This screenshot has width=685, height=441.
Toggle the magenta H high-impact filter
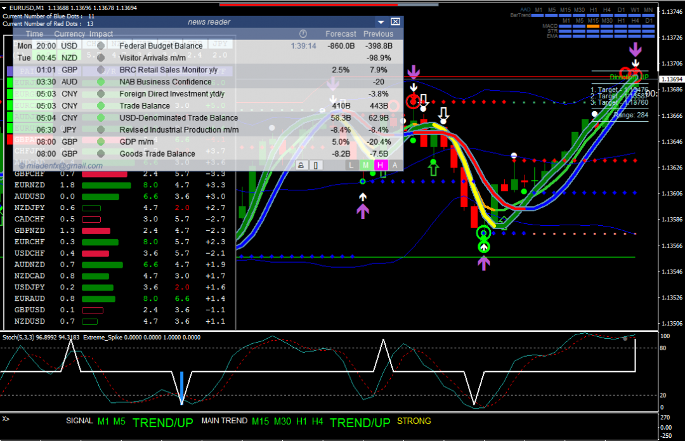tap(381, 165)
